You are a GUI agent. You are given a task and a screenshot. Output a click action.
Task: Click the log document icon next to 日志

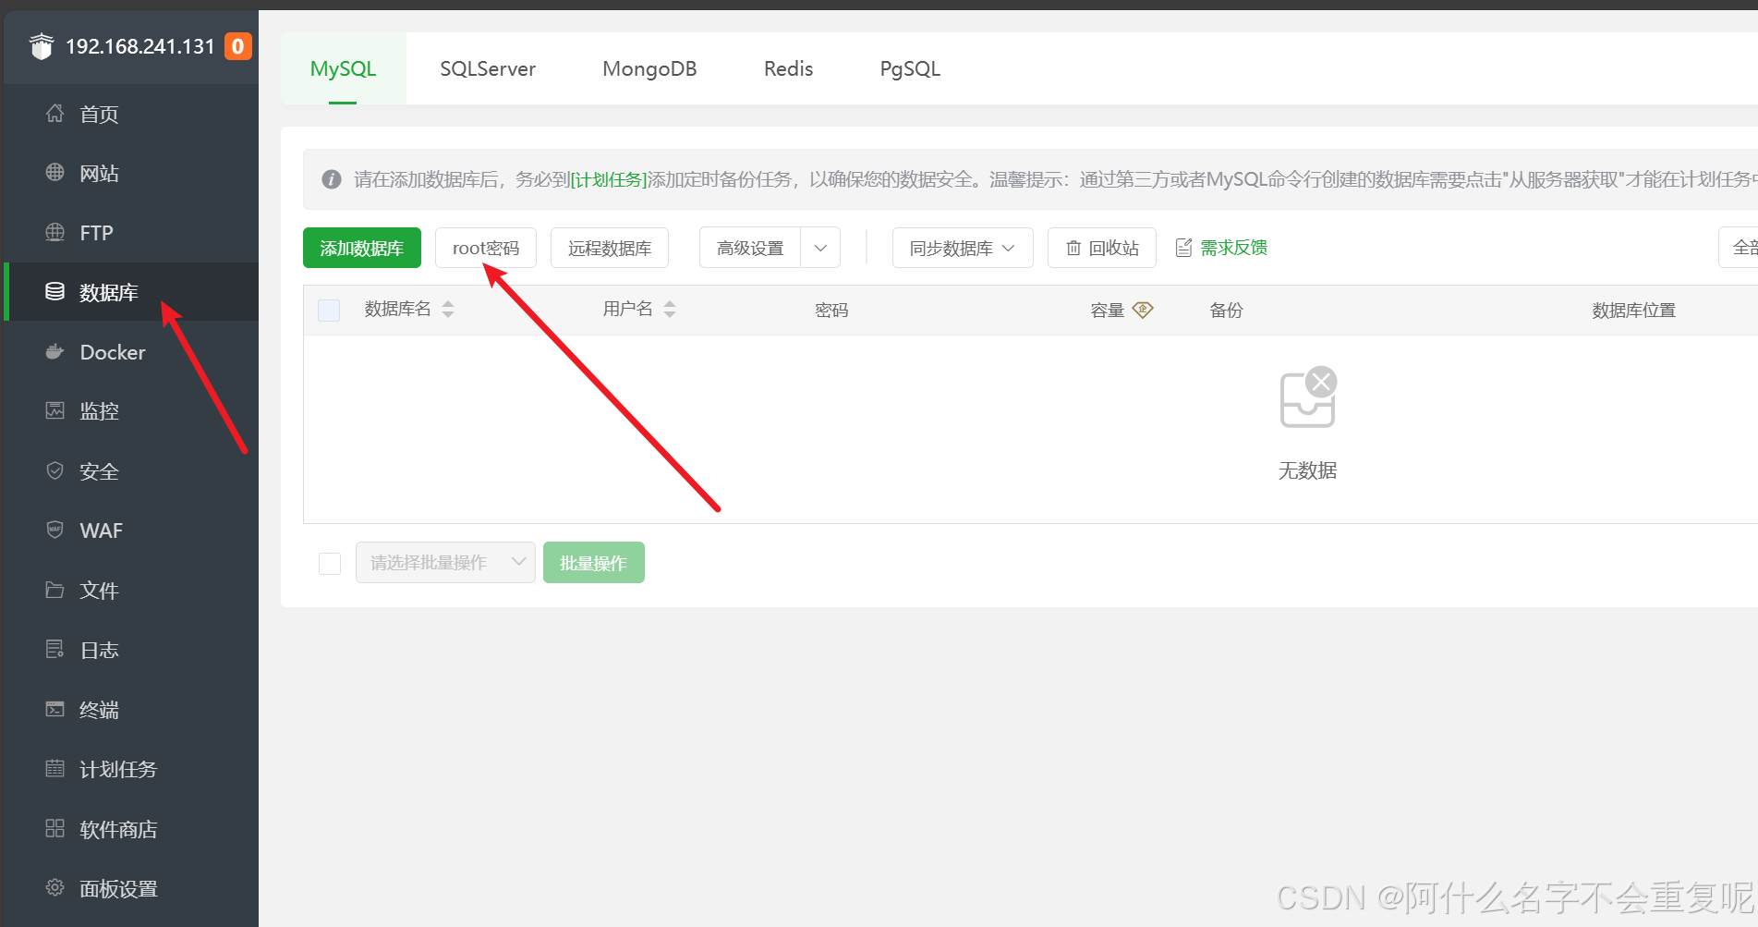pos(55,649)
